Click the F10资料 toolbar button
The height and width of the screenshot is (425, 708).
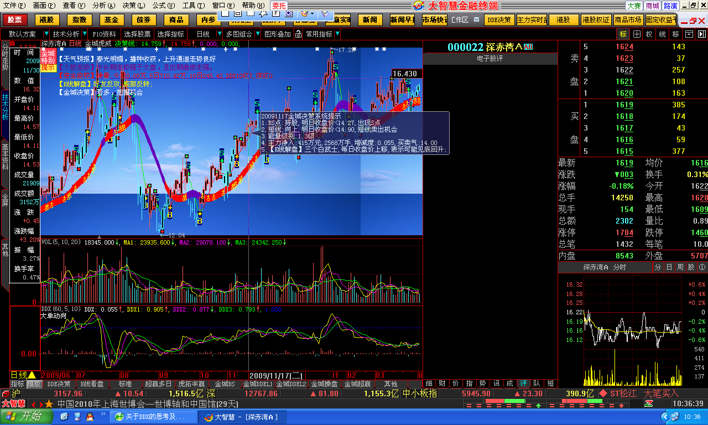(105, 34)
